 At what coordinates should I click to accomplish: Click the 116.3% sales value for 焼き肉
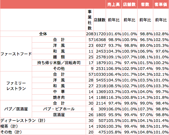114,97
